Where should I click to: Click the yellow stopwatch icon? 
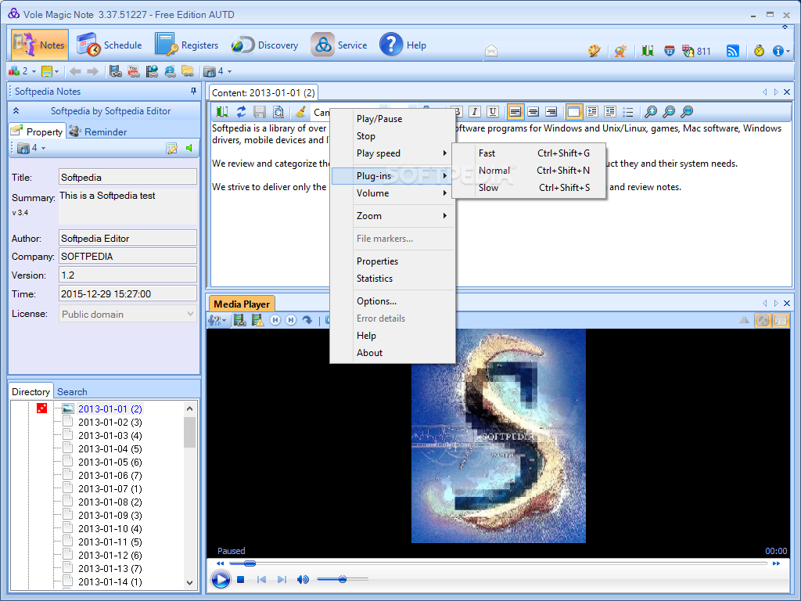pos(759,51)
